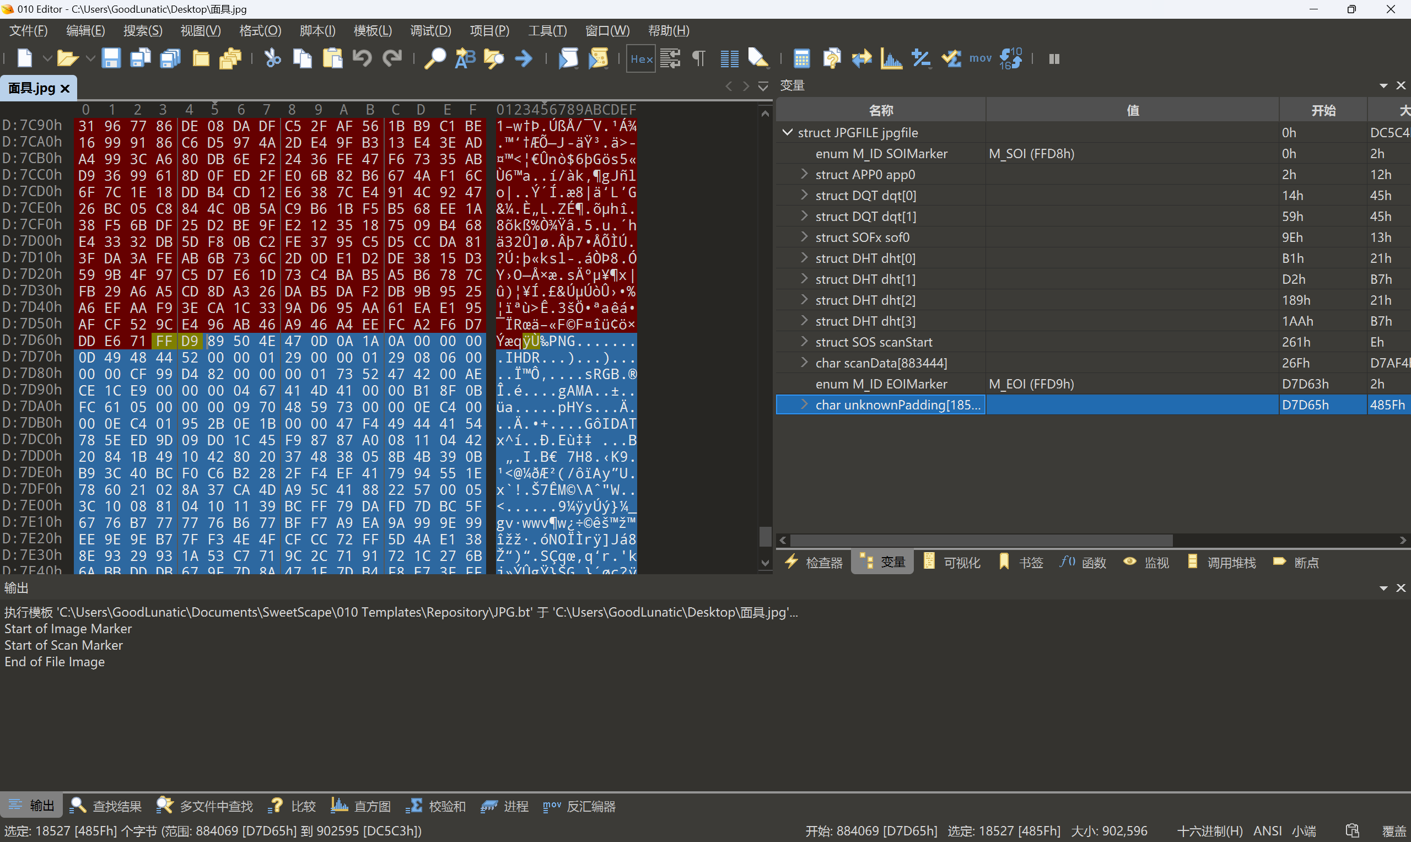
Task: Click highlighted FF byte at D:7D60h
Action: [x=164, y=341]
